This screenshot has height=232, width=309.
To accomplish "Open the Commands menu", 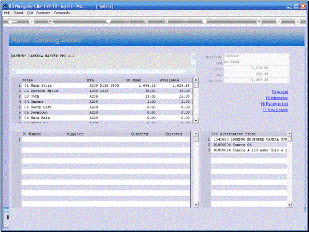I will tap(62, 13).
